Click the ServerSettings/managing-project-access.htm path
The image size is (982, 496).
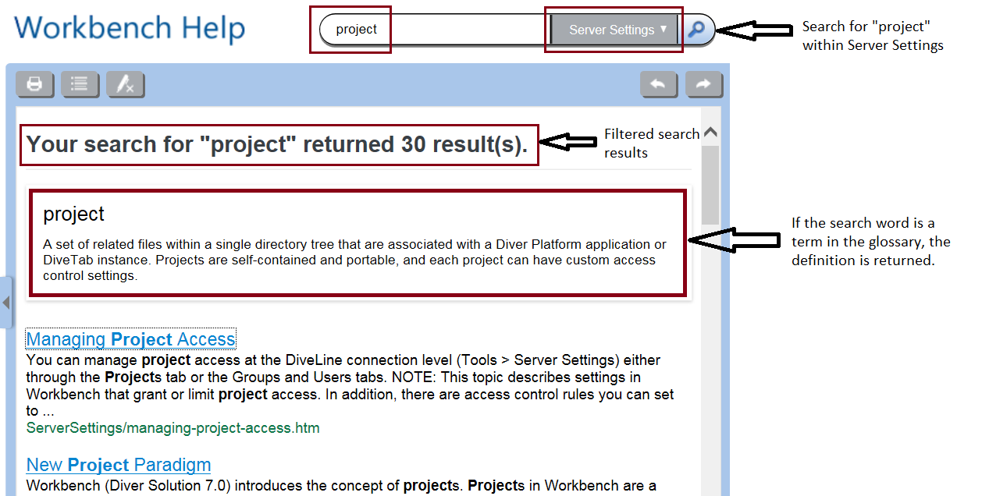[x=173, y=428]
